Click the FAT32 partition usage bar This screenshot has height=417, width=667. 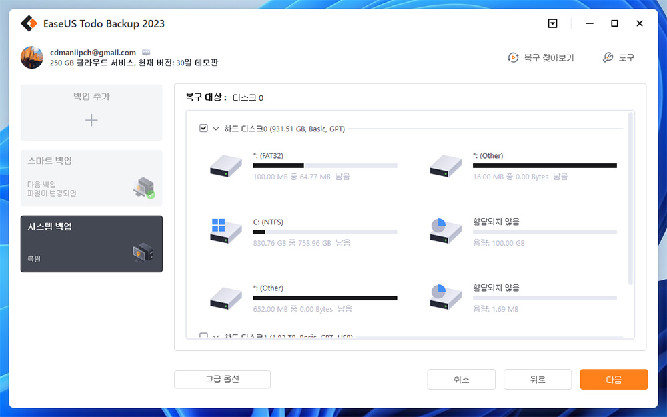click(325, 166)
